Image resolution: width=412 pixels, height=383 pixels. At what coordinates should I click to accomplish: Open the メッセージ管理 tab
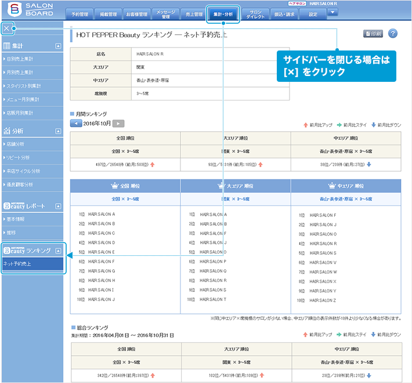[162, 13]
